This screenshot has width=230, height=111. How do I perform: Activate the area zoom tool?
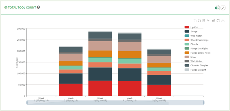point(195,21)
